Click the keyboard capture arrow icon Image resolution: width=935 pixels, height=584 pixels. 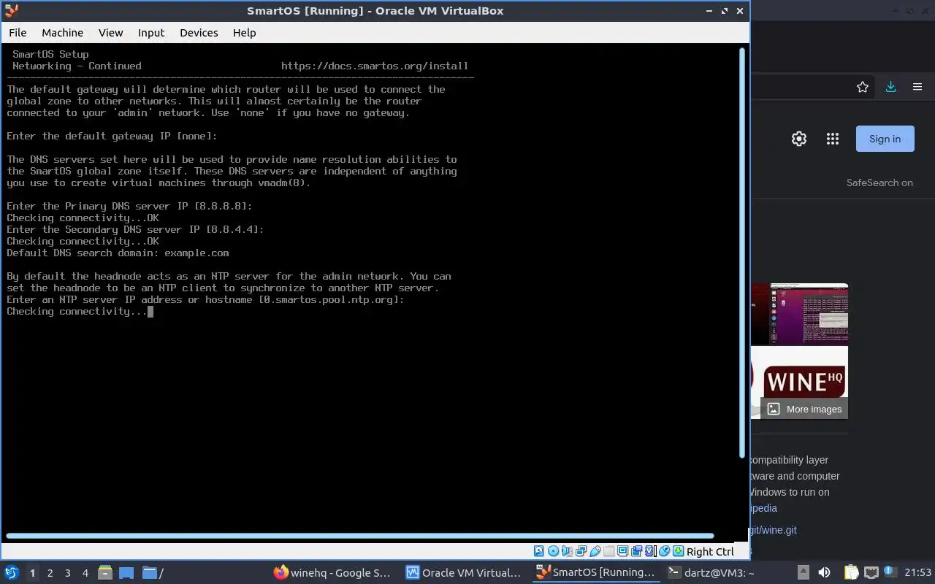678,551
